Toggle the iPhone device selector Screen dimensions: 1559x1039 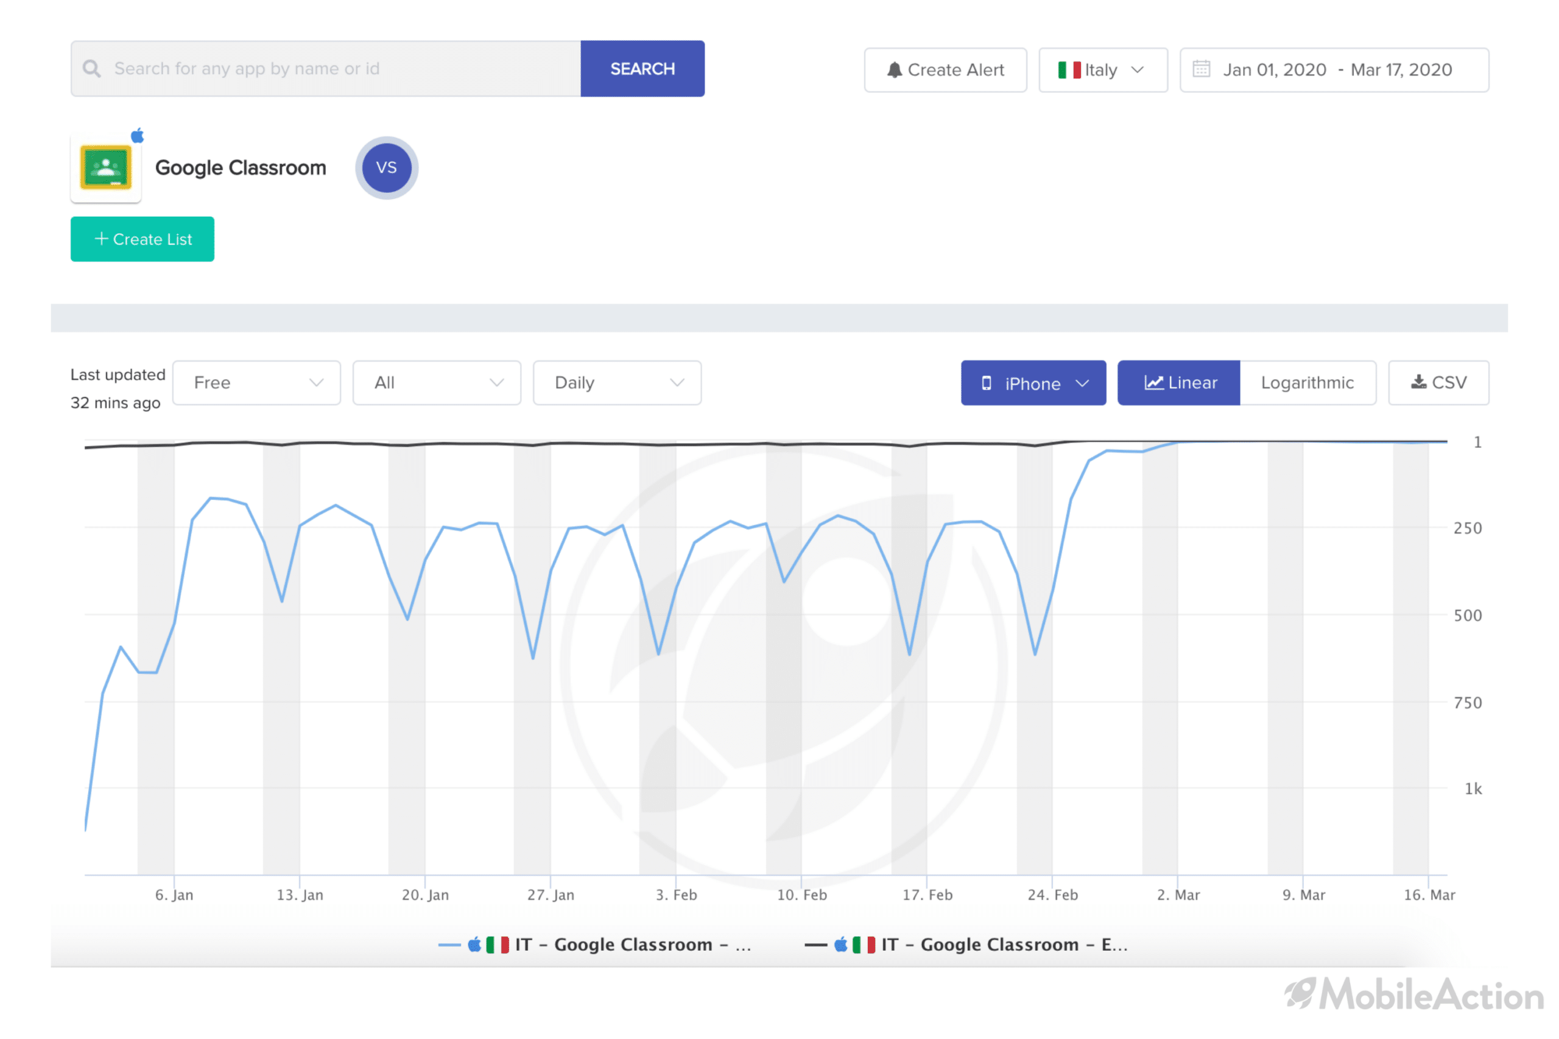click(x=1032, y=382)
